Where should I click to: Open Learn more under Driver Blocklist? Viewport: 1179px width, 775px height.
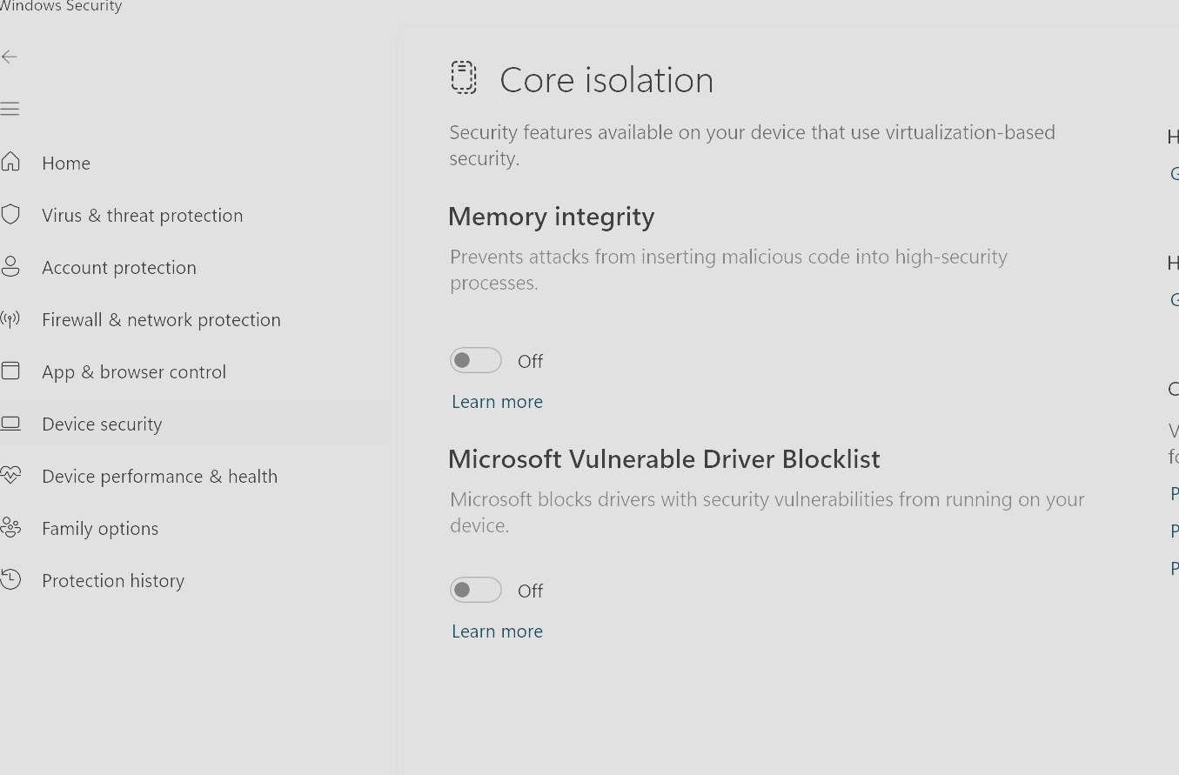tap(497, 631)
